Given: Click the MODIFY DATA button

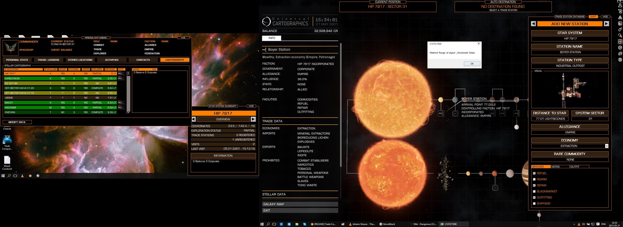Looking at the screenshot, I should 17,122.
